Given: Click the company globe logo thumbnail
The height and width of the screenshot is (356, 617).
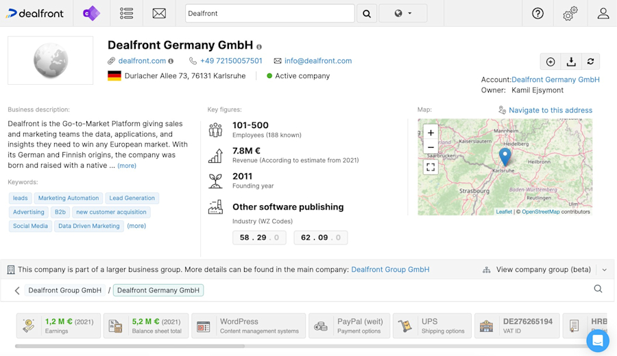Looking at the screenshot, I should pos(50,60).
